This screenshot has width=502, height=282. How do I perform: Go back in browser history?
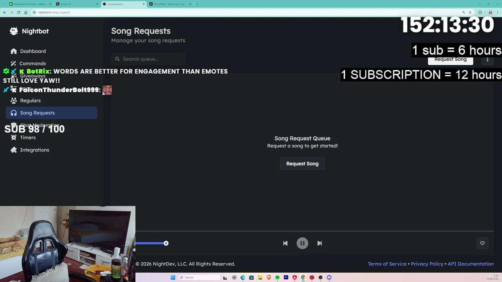4,12
